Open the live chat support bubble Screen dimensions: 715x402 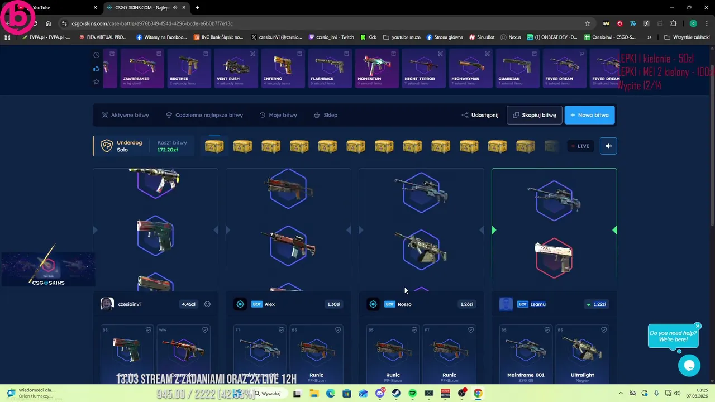(689, 366)
